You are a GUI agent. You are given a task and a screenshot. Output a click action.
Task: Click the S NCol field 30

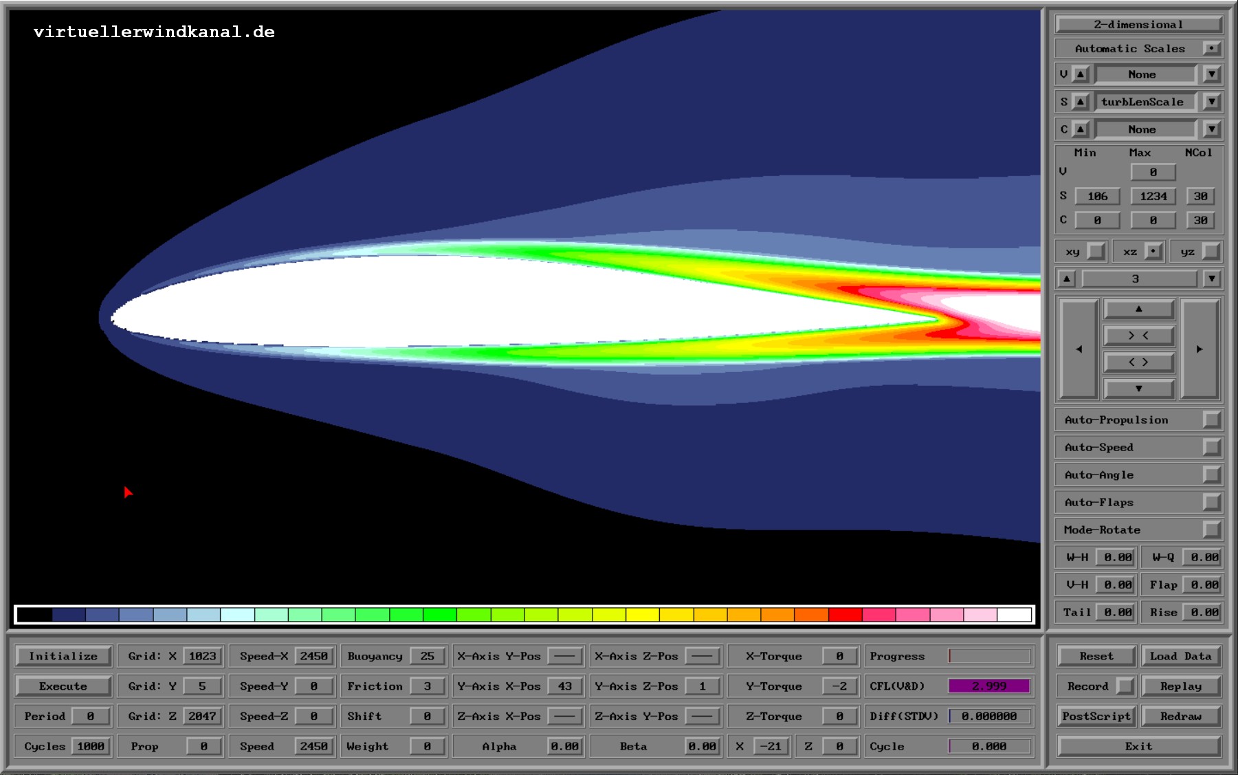click(x=1200, y=196)
